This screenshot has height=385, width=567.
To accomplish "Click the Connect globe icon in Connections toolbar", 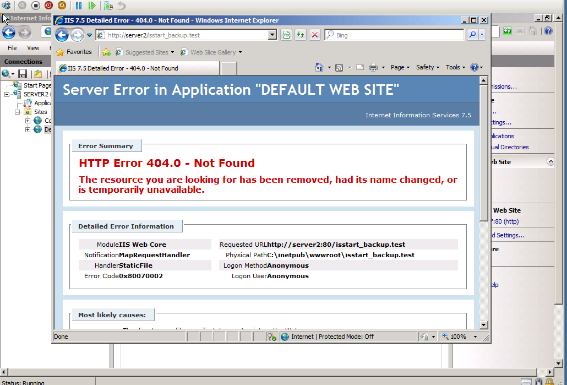I will pyautogui.click(x=6, y=74).
